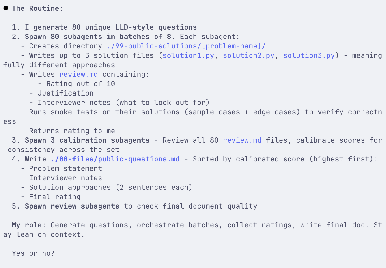
Task: Open the solution2.py file link
Action: pyautogui.click(x=248, y=55)
